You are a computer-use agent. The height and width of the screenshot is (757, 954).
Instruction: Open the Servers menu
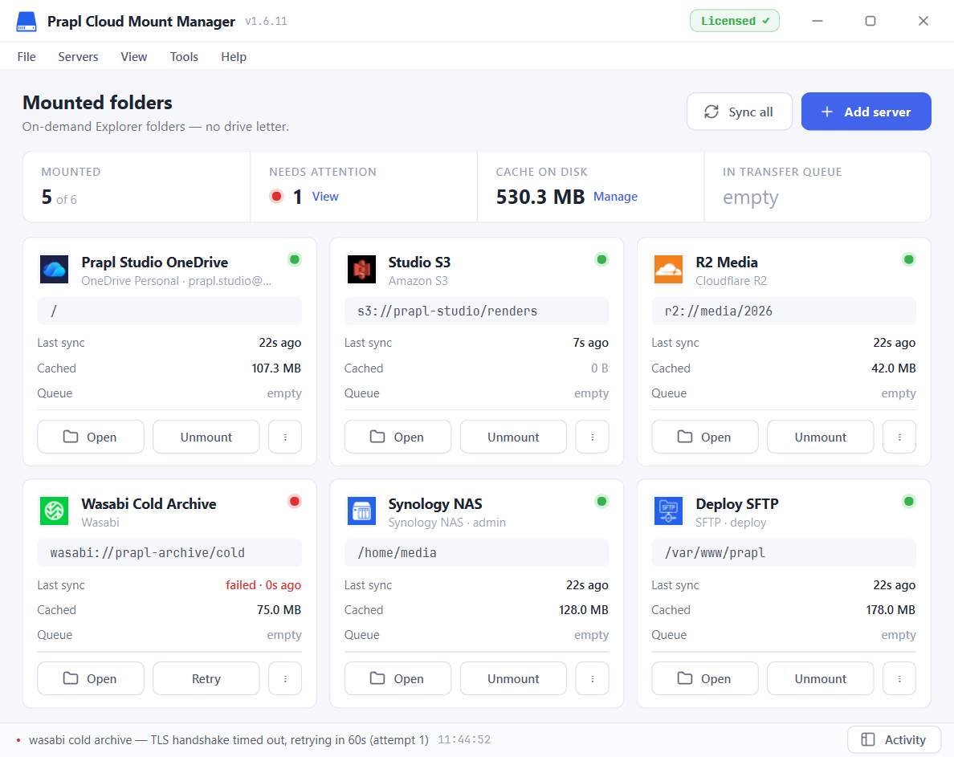tap(78, 56)
